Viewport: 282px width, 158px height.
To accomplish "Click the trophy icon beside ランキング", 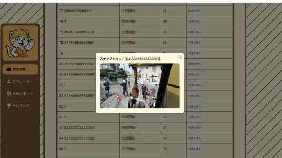I will [9, 106].
